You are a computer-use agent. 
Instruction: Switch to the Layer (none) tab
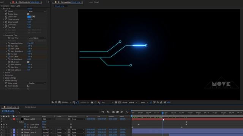click(x=94, y=2)
